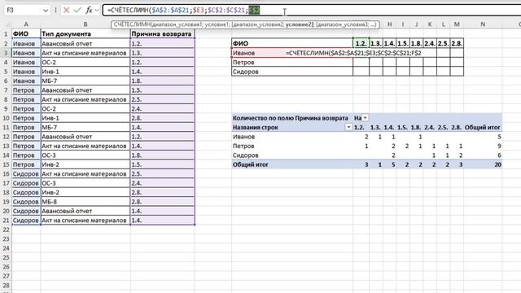Select Сидоров in the summary table
The image size is (521, 293).
point(292,72)
